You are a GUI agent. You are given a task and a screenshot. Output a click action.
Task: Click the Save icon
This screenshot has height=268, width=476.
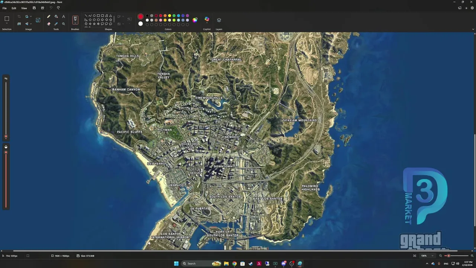pos(34,8)
